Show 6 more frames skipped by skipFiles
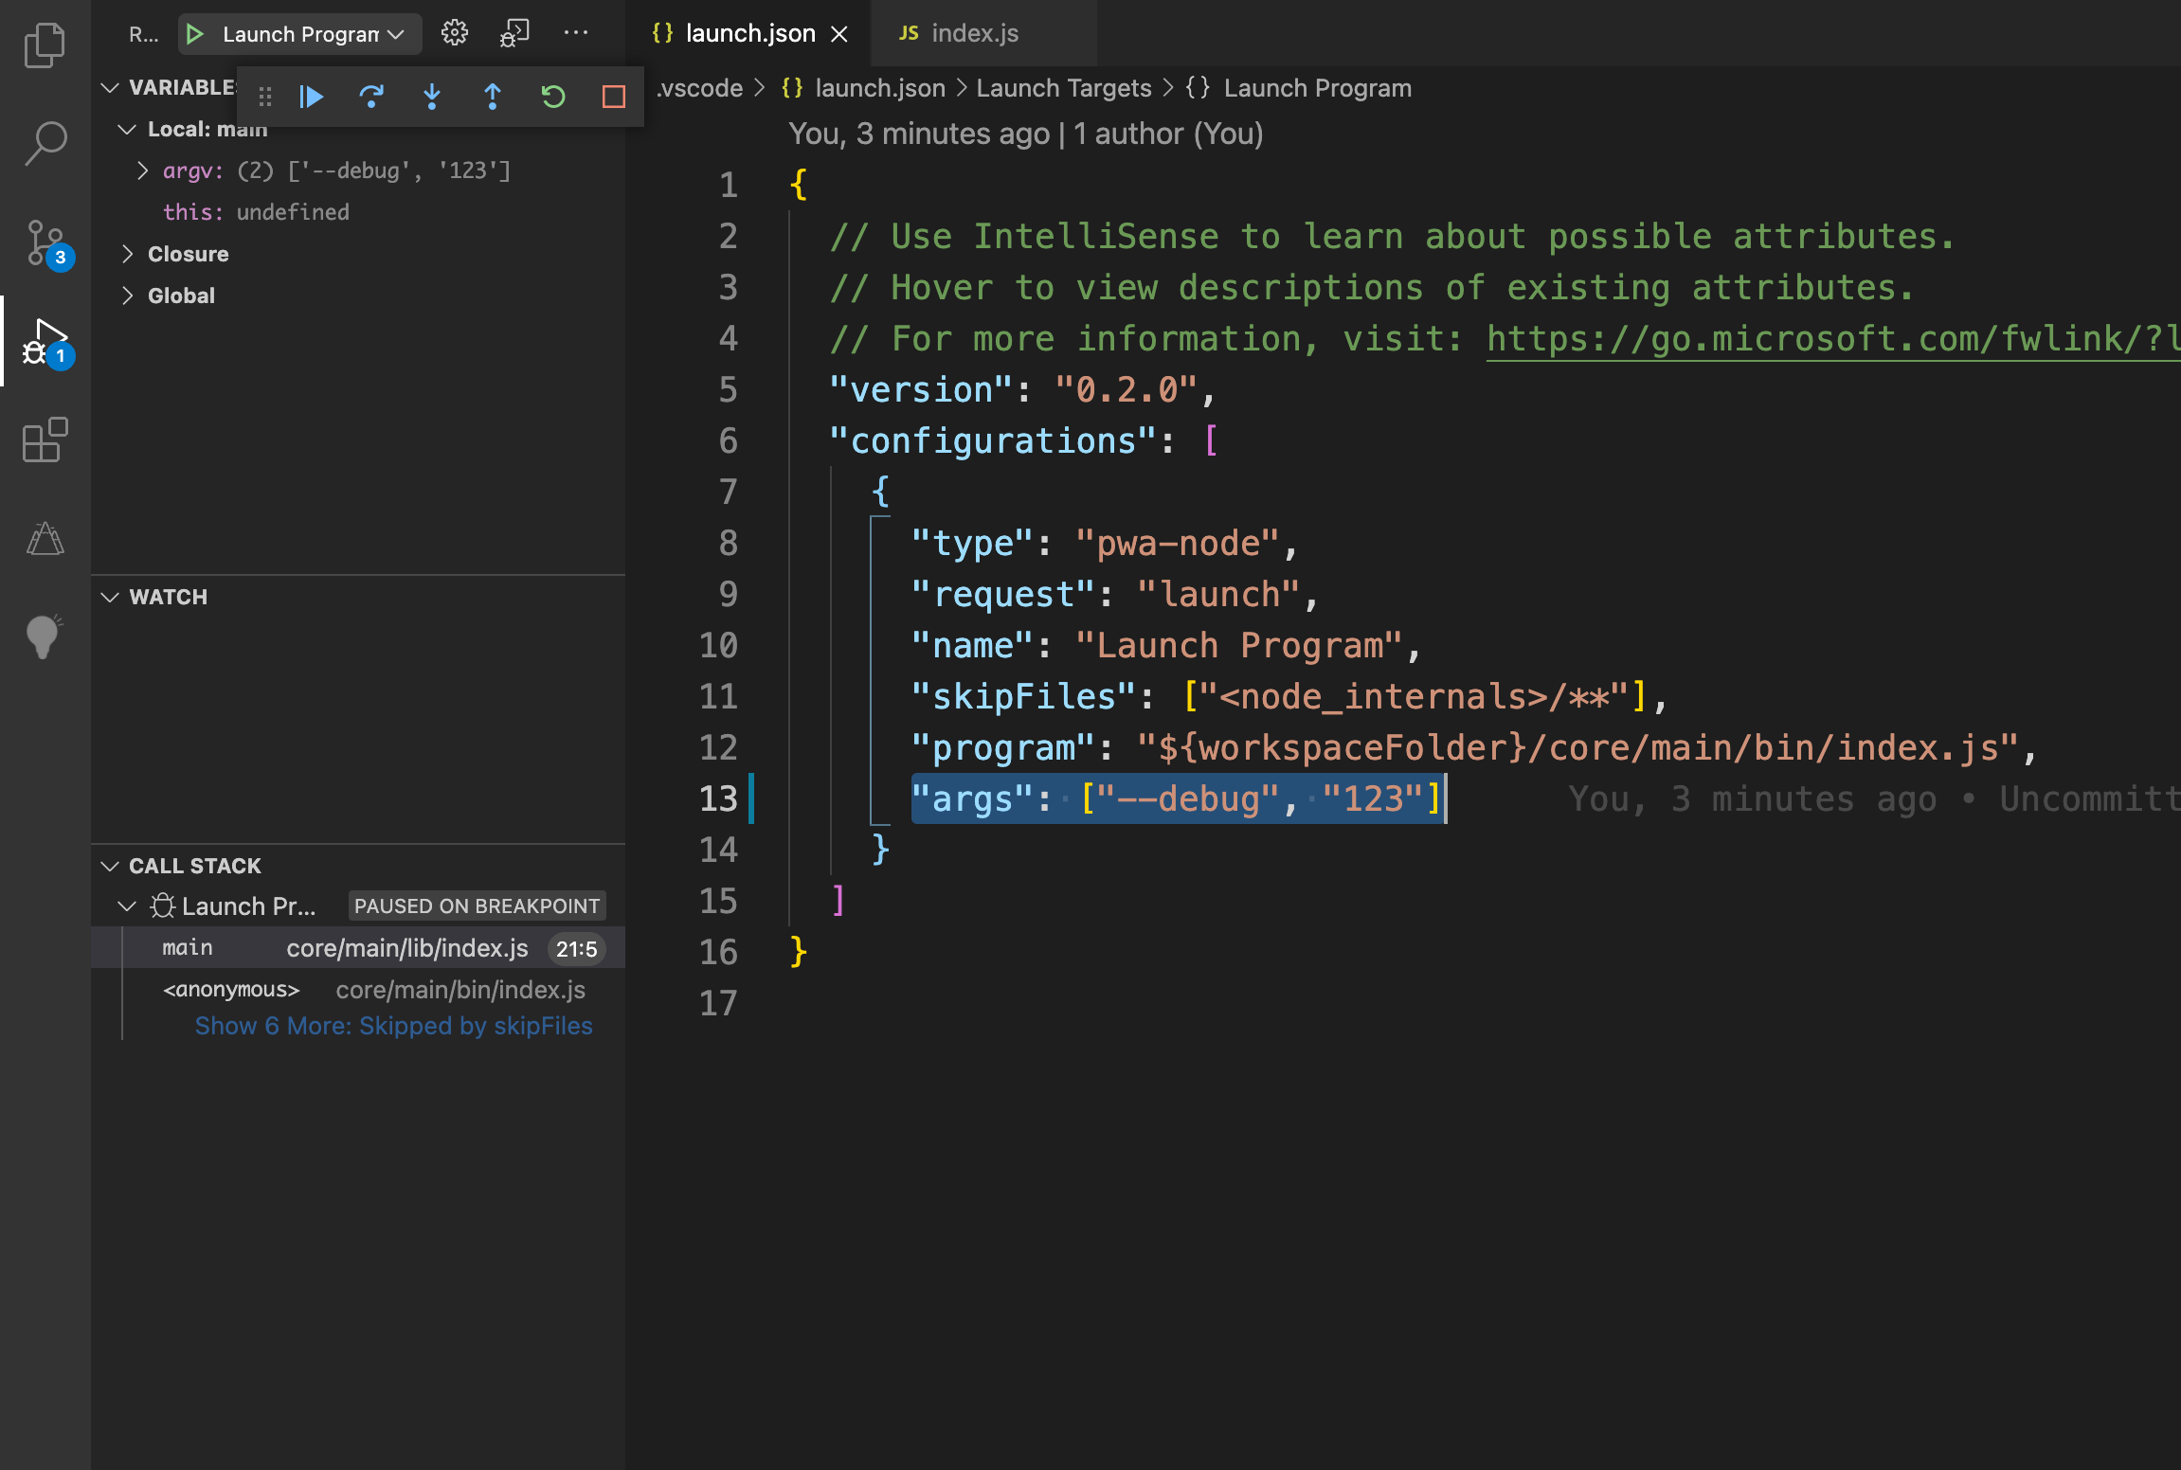 point(393,1026)
